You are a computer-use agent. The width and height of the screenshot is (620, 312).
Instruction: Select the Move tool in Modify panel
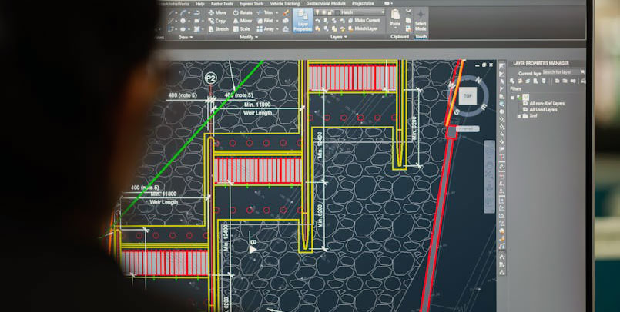[217, 13]
